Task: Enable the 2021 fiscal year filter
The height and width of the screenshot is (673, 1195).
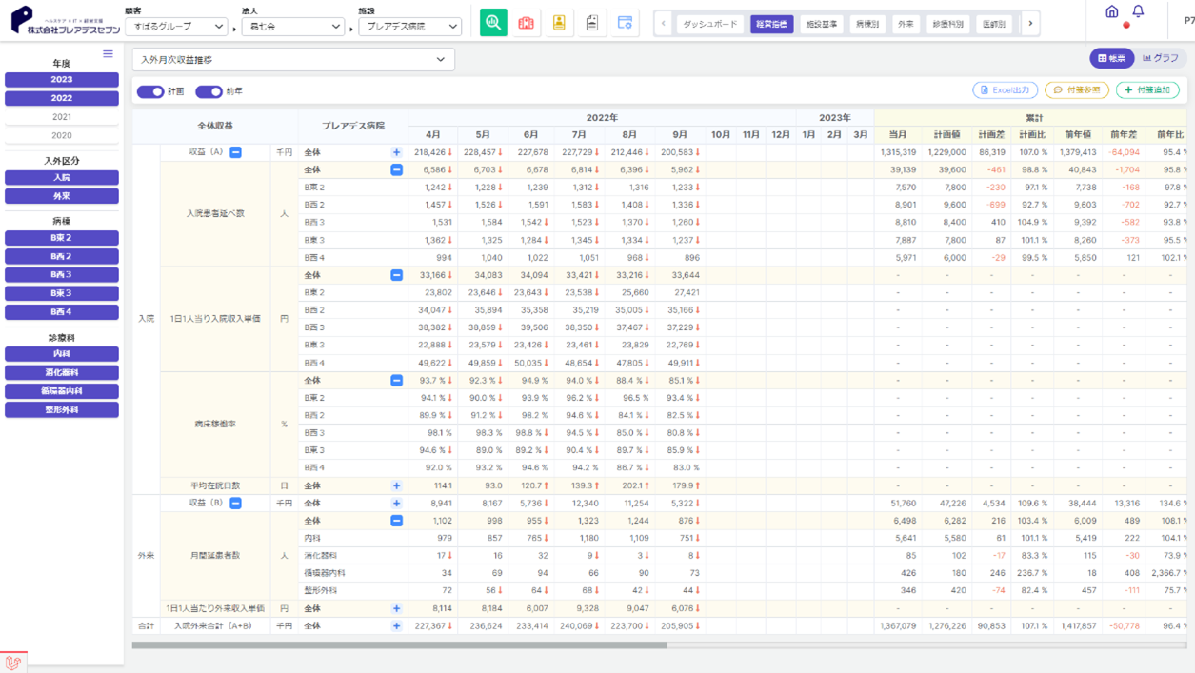Action: [62, 117]
